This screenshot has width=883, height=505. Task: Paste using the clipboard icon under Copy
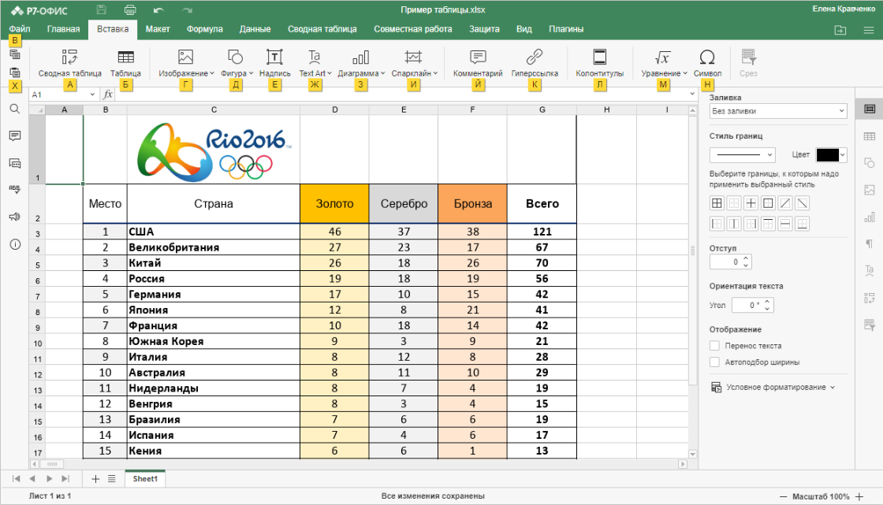[x=15, y=72]
